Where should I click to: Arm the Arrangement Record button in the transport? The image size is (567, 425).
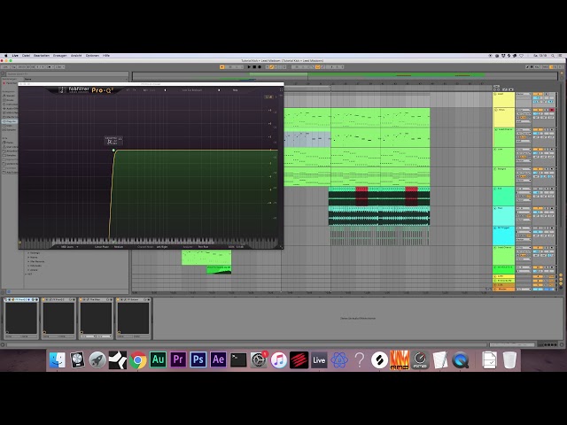(260, 67)
